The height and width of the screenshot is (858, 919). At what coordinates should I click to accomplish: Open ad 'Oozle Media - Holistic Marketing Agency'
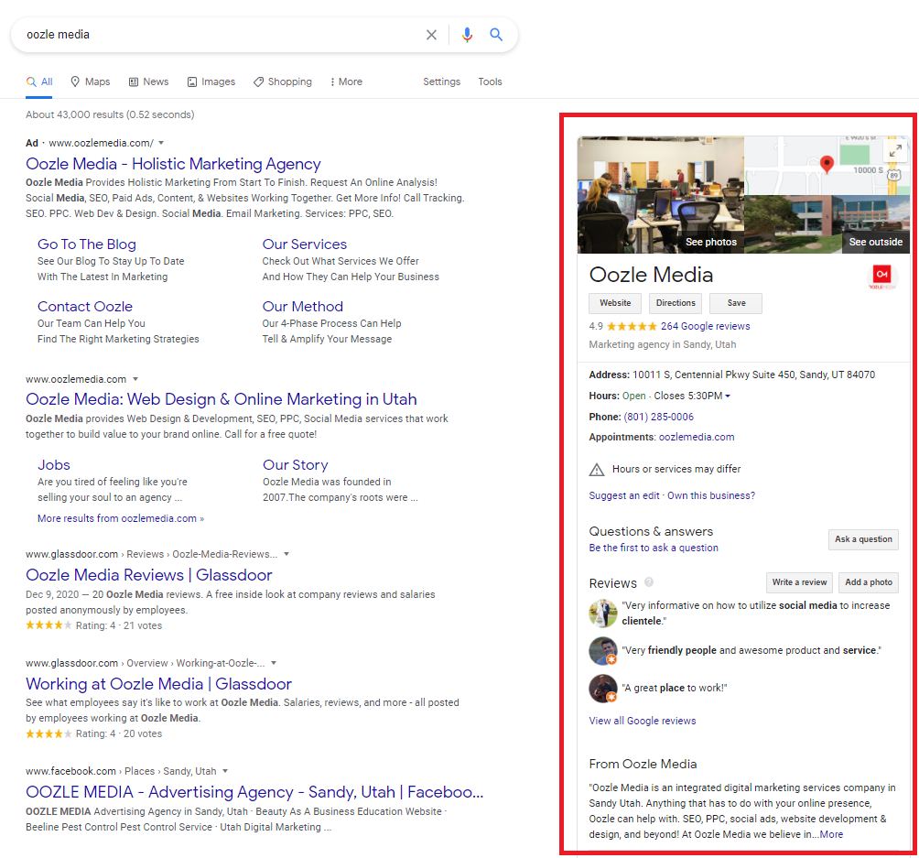point(174,164)
